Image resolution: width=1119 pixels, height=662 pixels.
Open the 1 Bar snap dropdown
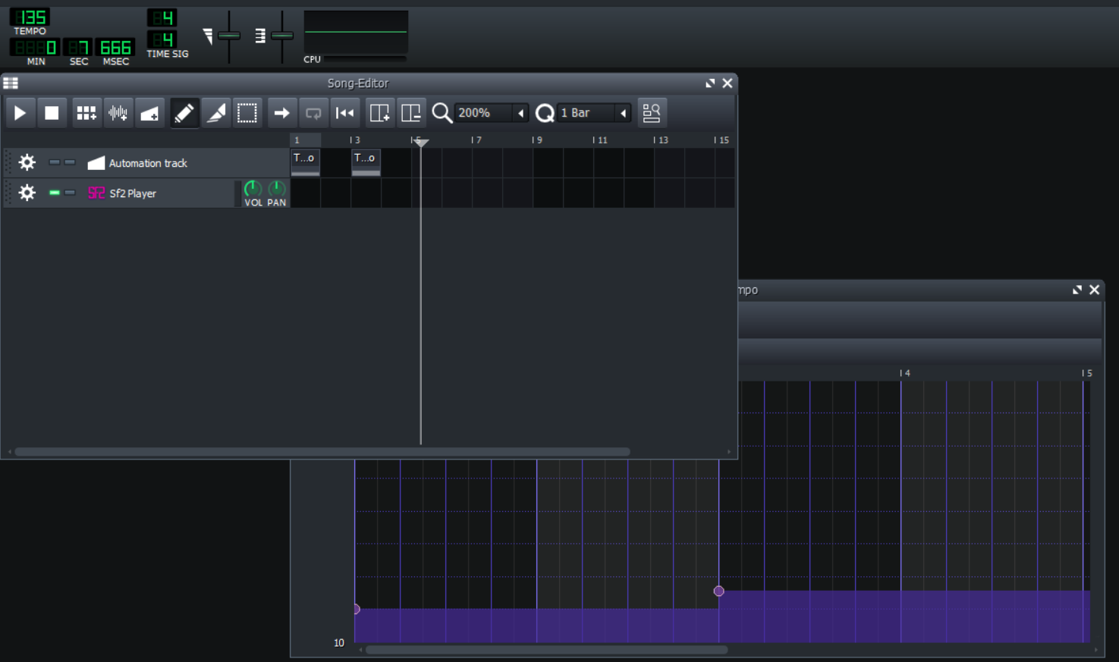coord(594,113)
